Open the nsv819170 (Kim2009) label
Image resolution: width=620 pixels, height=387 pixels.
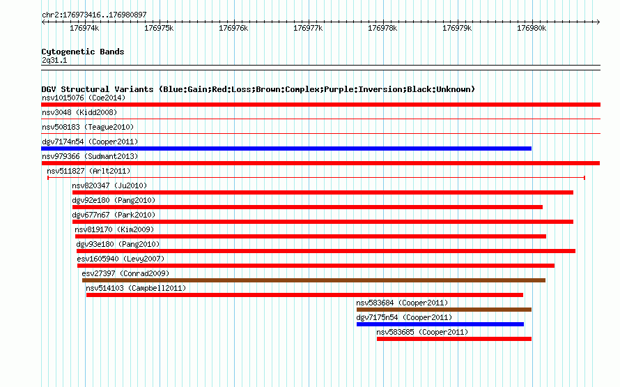tap(114, 229)
